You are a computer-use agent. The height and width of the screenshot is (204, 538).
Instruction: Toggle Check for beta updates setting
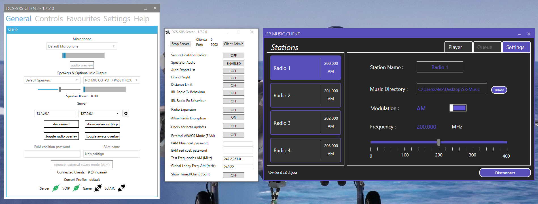(x=234, y=126)
